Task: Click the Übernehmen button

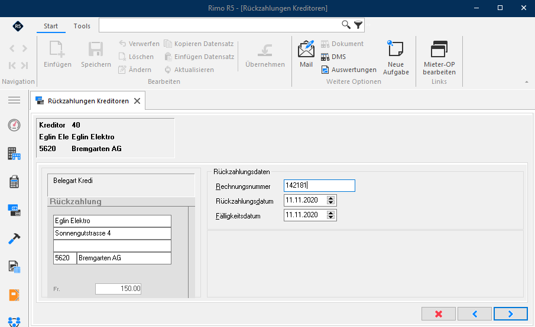Action: [265, 55]
